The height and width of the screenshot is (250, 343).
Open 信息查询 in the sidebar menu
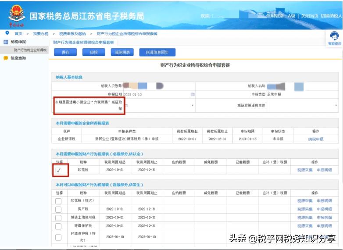pyautogui.click(x=18, y=58)
